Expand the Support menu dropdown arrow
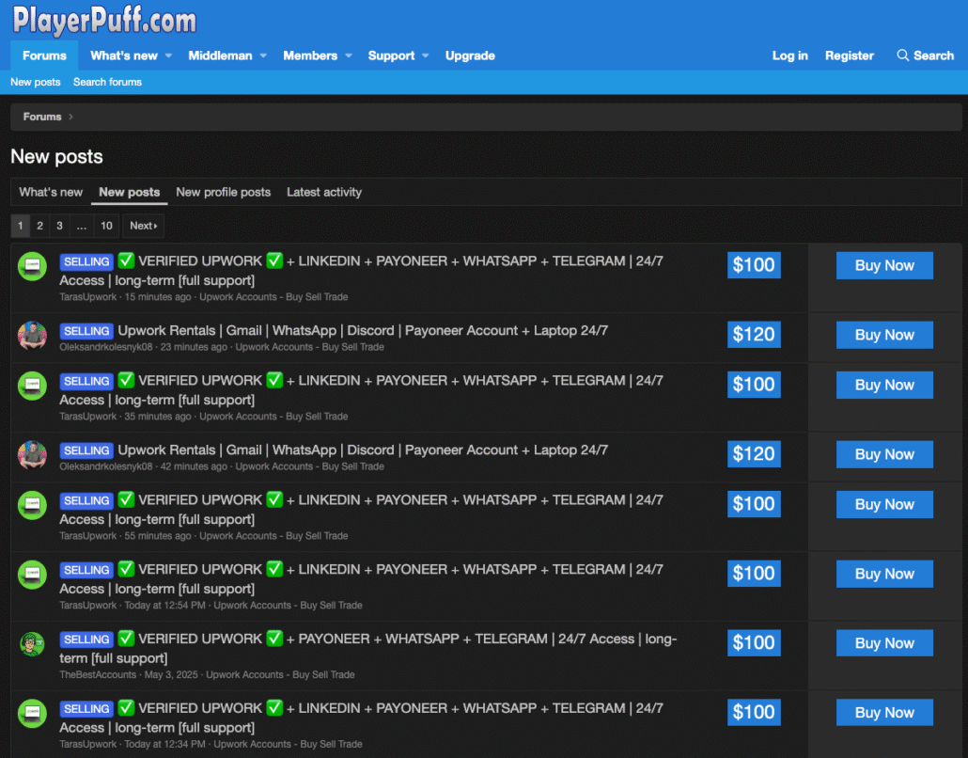 (426, 55)
